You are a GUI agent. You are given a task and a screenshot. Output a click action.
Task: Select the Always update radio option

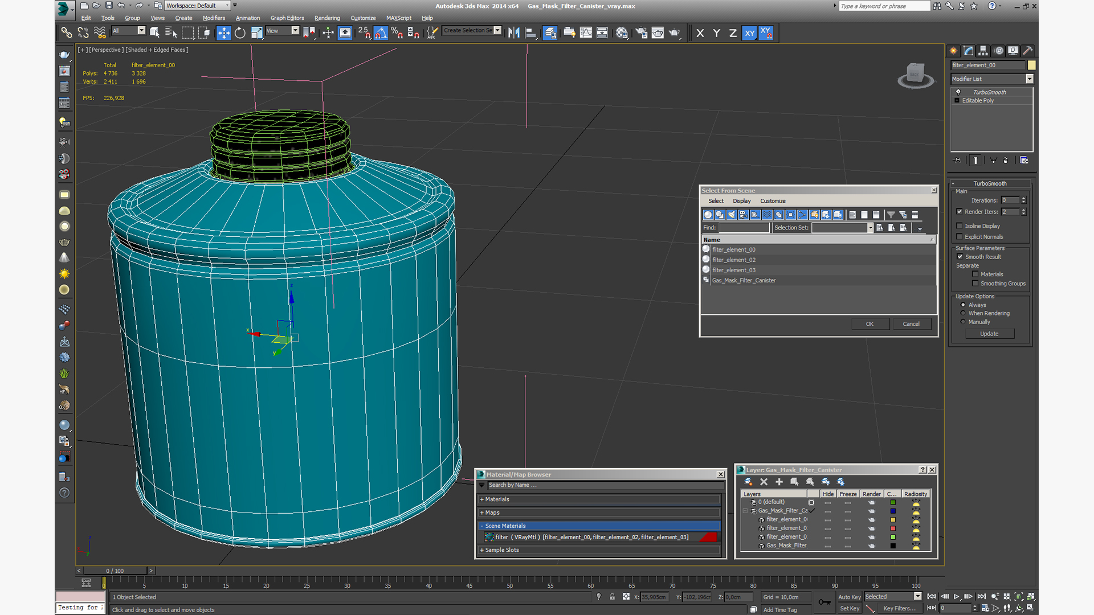[964, 305]
